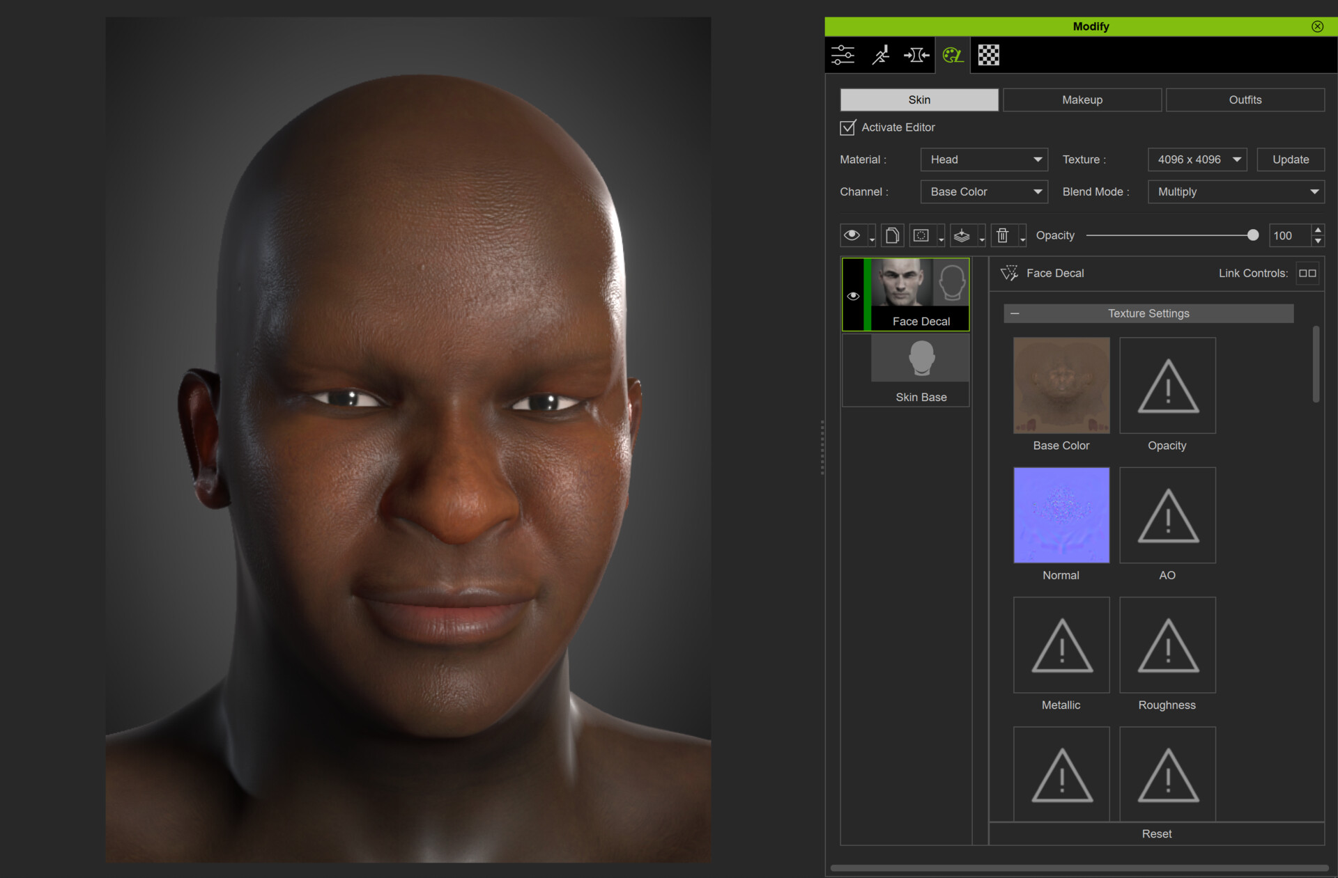Image resolution: width=1338 pixels, height=878 pixels.
Task: Open the Modify sliders tab icon
Action: click(x=843, y=55)
